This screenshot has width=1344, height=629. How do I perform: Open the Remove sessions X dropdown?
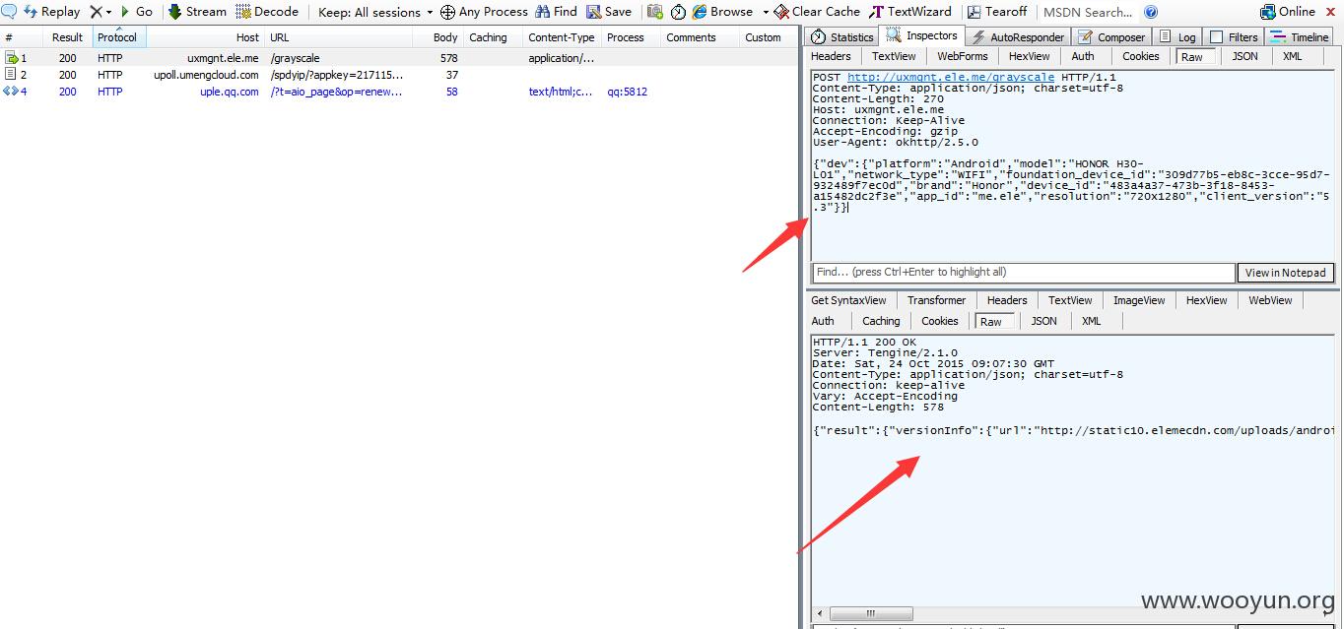point(101,12)
